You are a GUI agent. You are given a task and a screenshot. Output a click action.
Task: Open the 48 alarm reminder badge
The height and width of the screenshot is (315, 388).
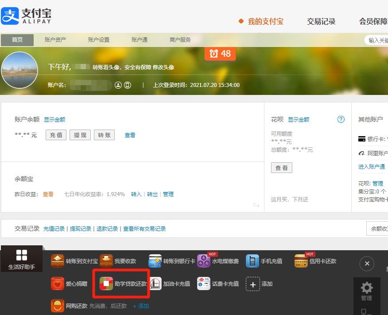(x=220, y=54)
